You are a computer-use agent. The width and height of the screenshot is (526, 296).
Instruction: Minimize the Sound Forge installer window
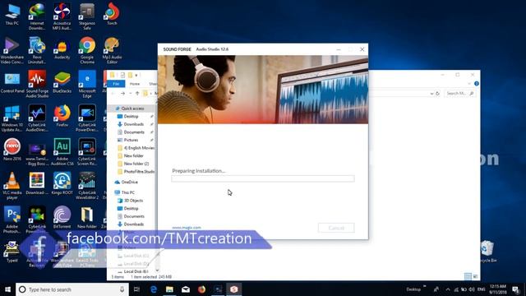[x=339, y=49]
